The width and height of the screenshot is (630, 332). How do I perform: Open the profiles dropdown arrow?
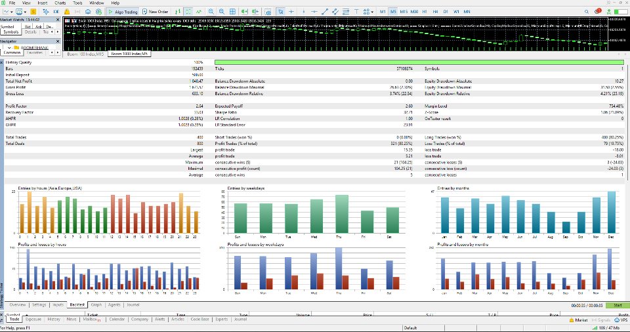(25, 12)
